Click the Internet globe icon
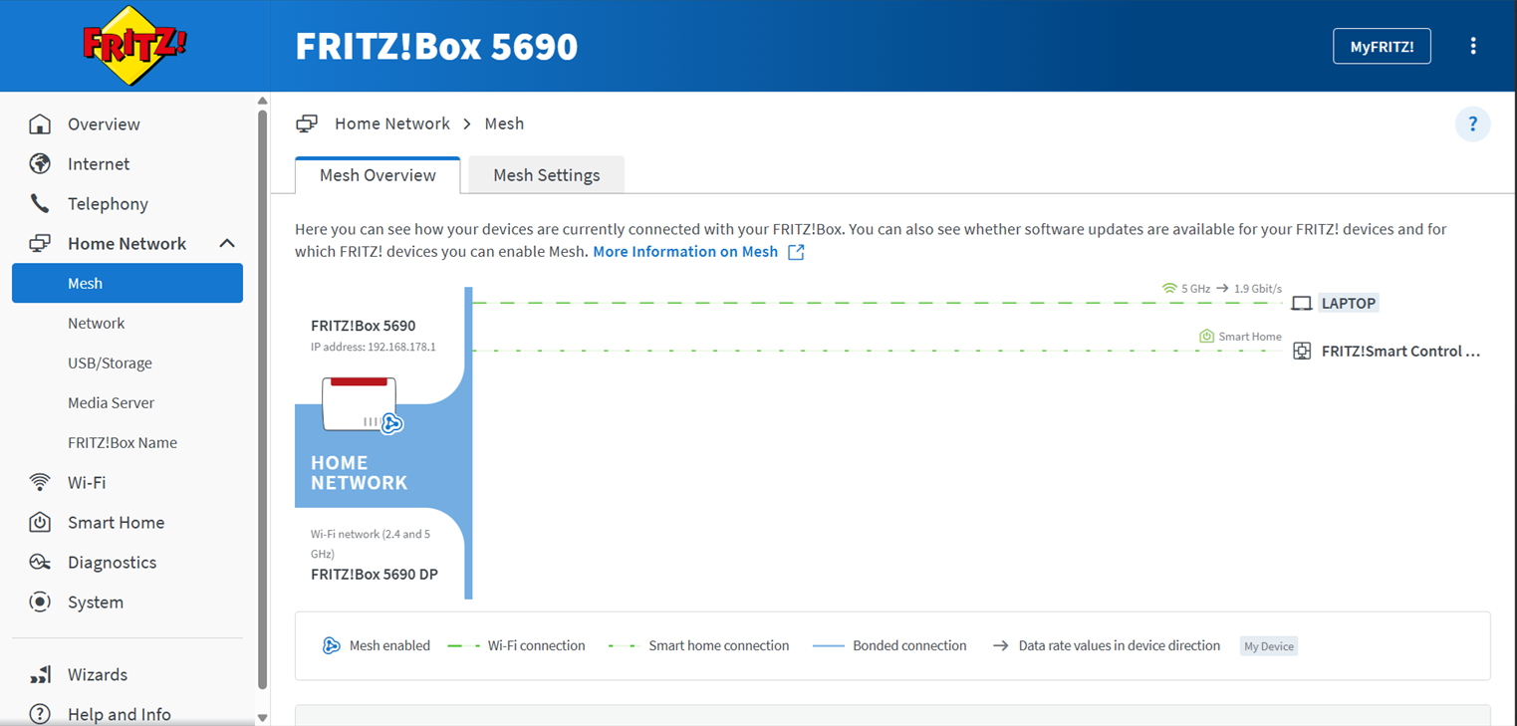1517x726 pixels. point(40,164)
